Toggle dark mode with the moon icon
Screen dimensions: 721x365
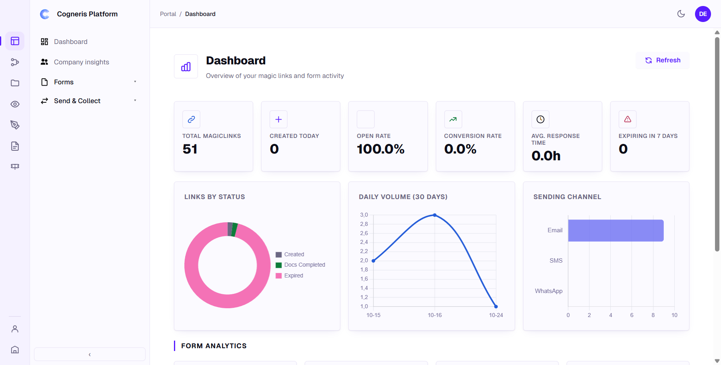(681, 14)
